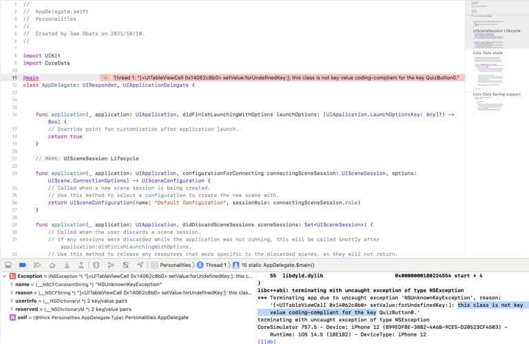Jump to Core Data stack in minimap
The width and height of the screenshot is (529, 344).
[x=488, y=53]
